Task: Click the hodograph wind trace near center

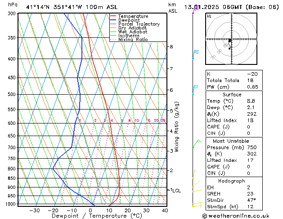Action: [x=229, y=44]
